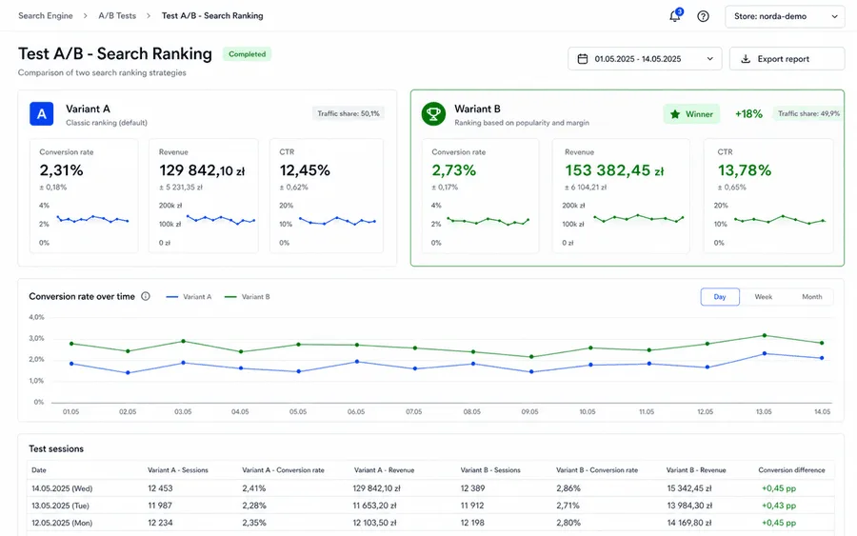
Task: Switch chart granularity to Week
Action: (763, 297)
